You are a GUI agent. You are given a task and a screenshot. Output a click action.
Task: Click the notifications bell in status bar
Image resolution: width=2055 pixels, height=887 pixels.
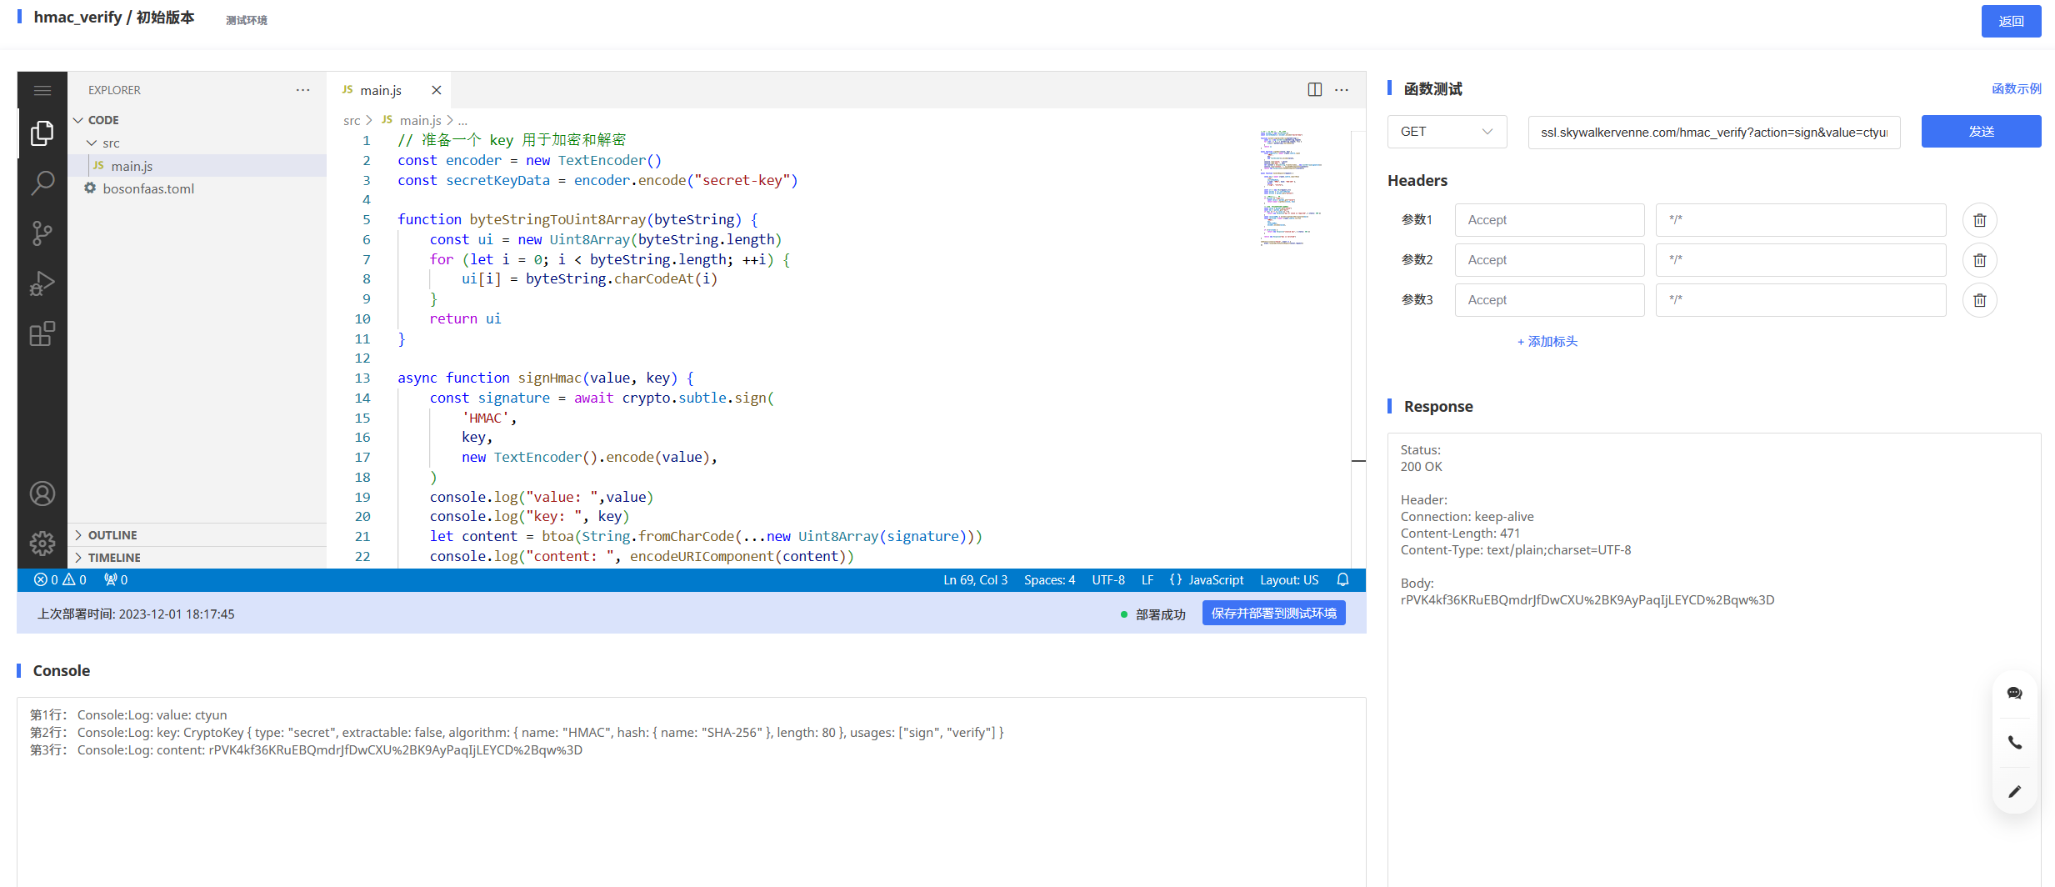point(1342,580)
